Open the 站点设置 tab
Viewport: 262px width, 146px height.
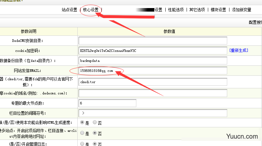69,10
